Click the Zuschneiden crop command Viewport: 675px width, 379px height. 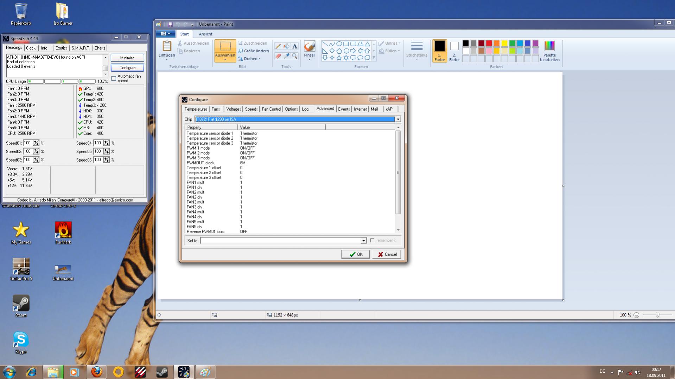[x=253, y=43]
